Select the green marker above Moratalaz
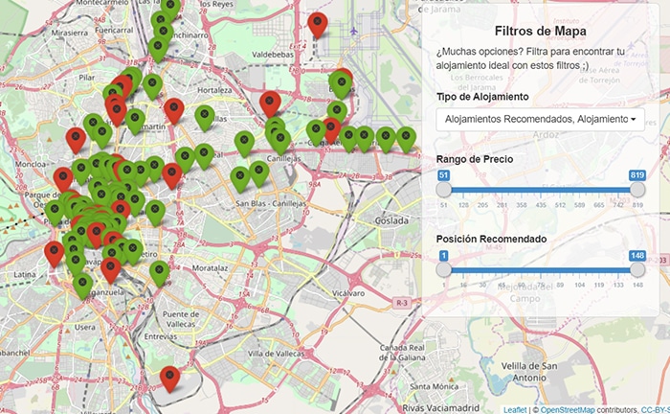The image size is (670, 414). (x=160, y=271)
